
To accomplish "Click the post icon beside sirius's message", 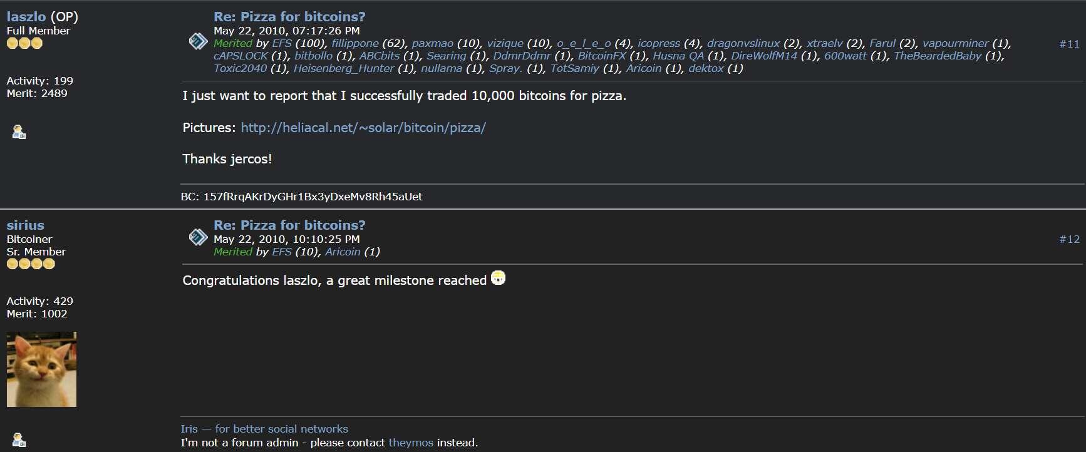I will (198, 237).
